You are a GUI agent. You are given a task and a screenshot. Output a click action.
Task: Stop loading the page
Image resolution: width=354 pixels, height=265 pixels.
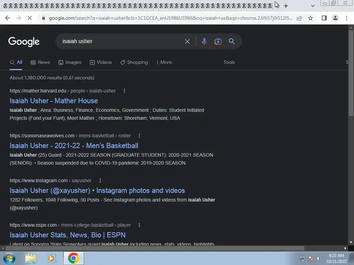[30, 18]
